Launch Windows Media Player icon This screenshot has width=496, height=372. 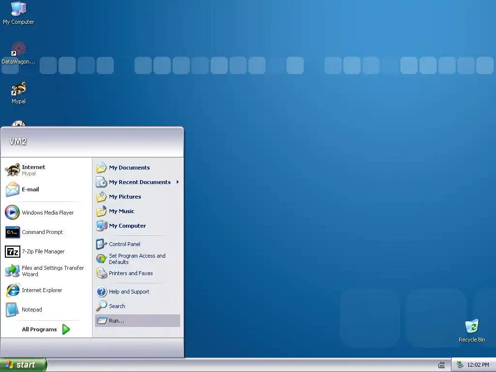(x=13, y=213)
